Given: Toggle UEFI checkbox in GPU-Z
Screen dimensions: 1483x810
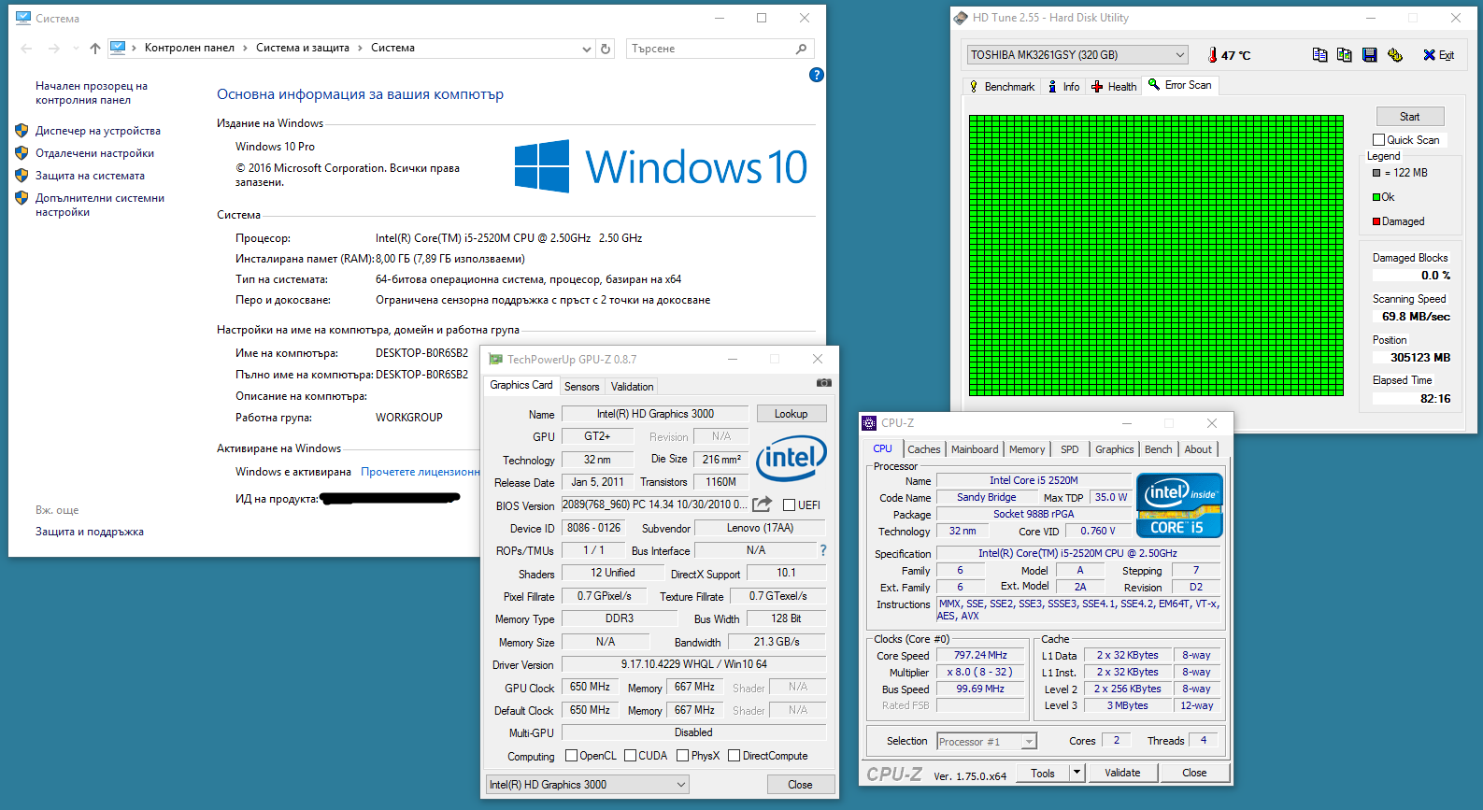Looking at the screenshot, I should tap(789, 505).
